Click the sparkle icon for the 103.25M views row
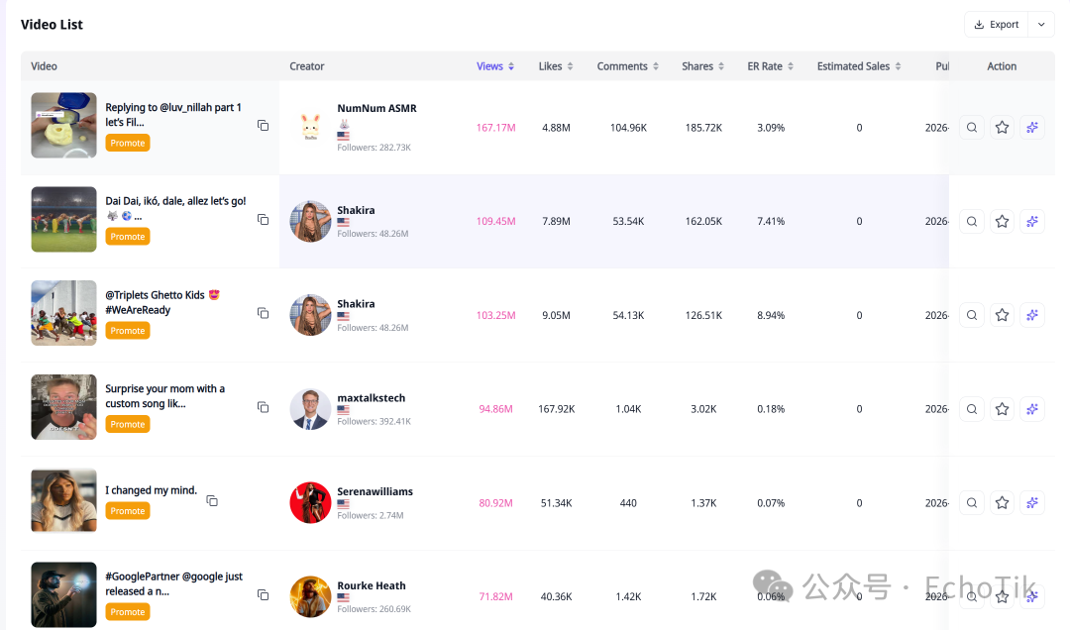 pyautogui.click(x=1031, y=315)
